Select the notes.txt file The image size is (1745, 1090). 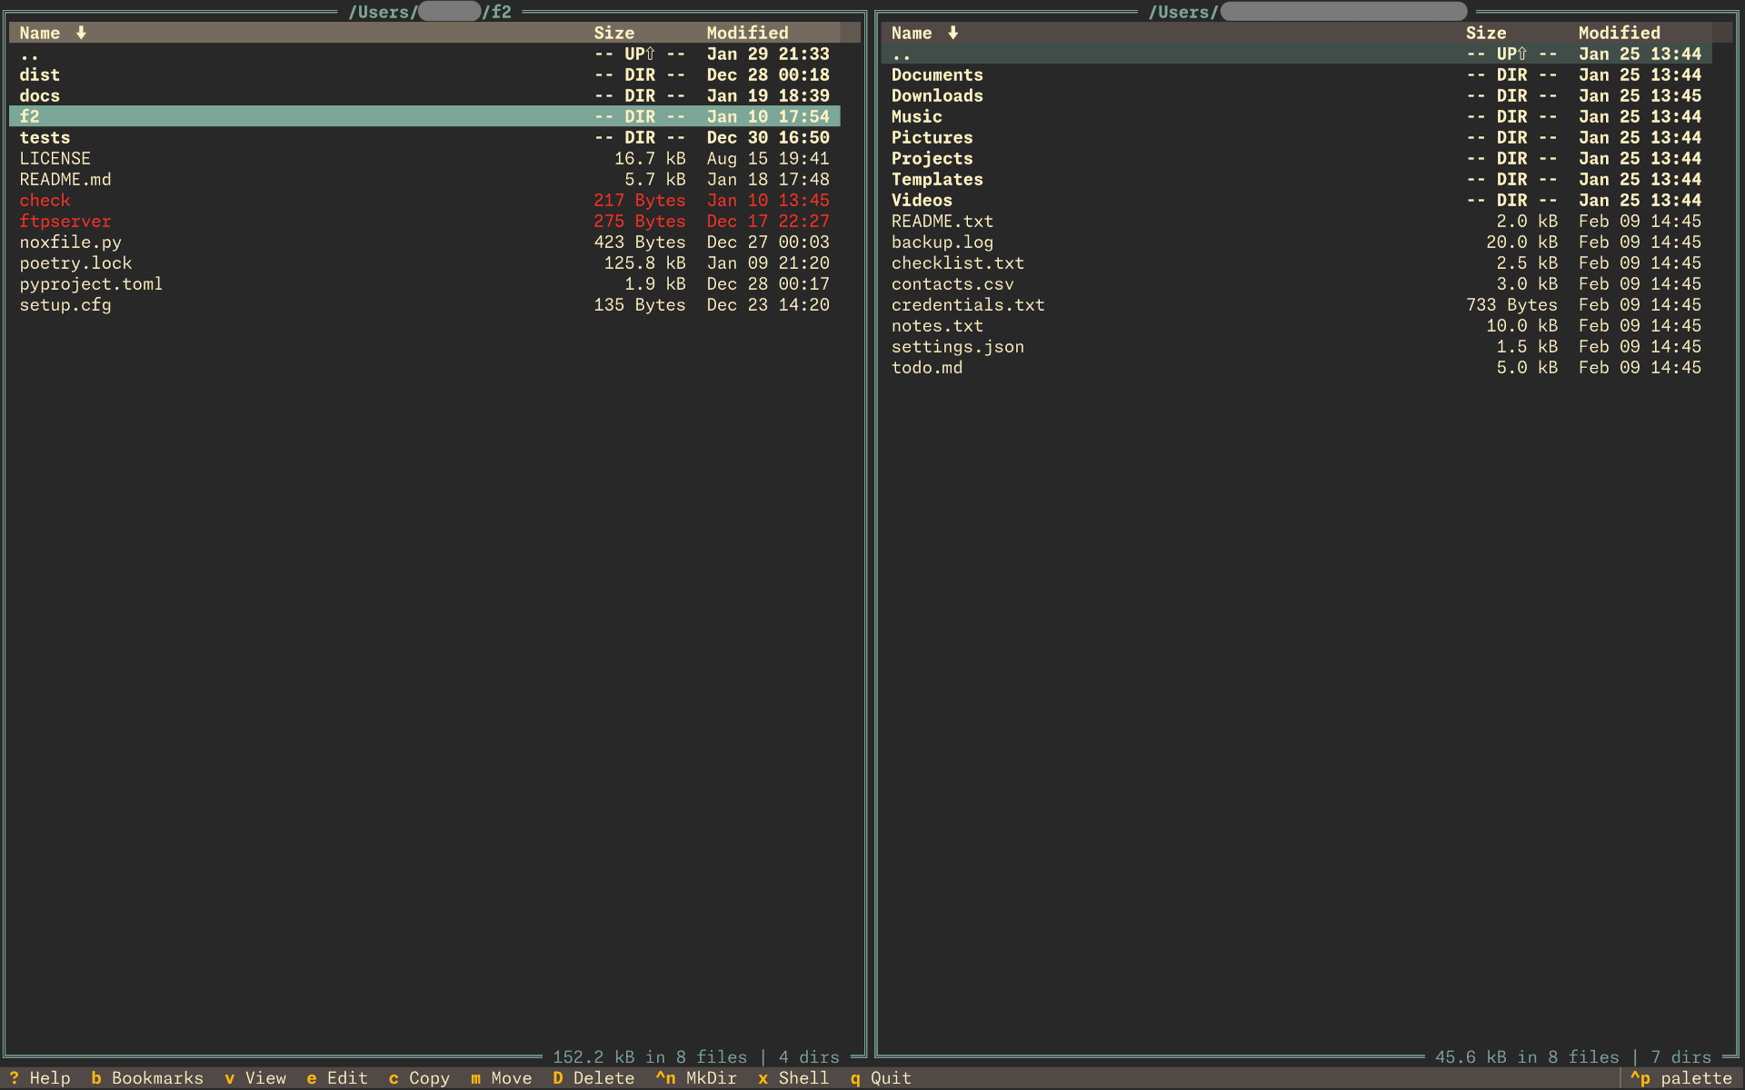pyautogui.click(x=1297, y=325)
